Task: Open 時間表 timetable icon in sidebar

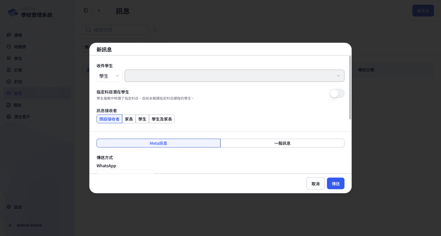Action: pyautogui.click(x=9, y=47)
